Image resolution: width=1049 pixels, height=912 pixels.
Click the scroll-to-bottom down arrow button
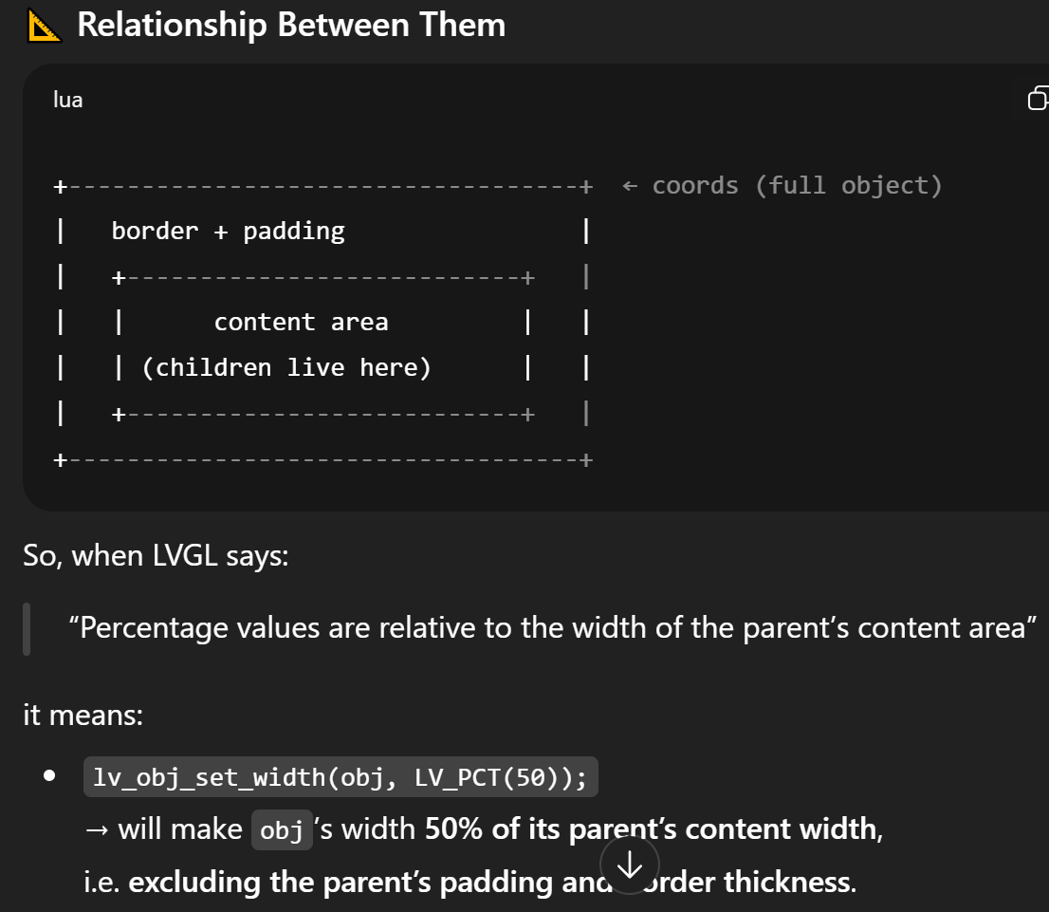(x=630, y=865)
